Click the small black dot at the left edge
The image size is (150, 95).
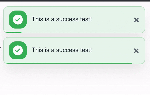pos(1,48)
